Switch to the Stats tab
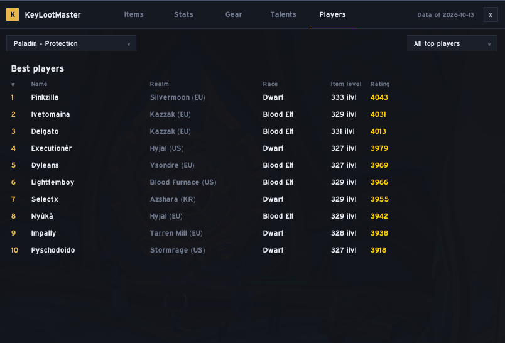The width and height of the screenshot is (505, 343). 183,14
